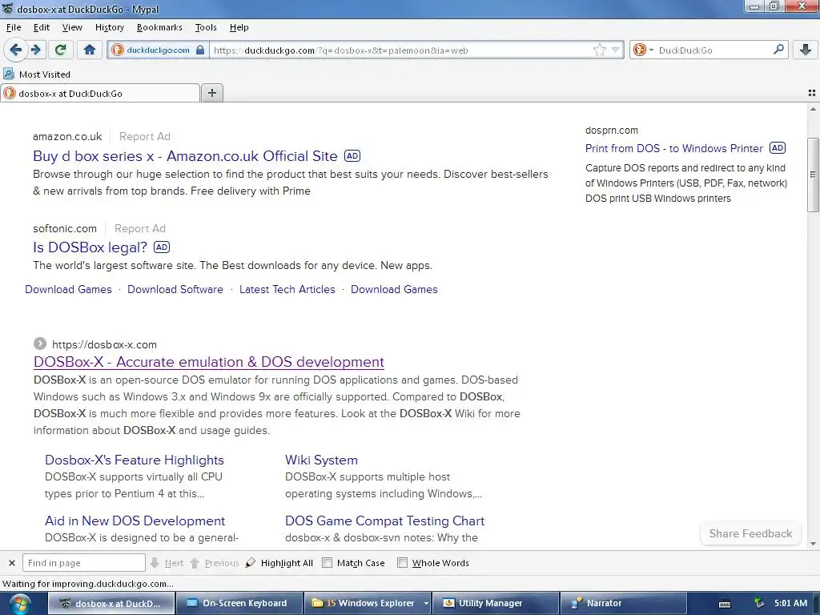This screenshot has height=615, width=820.
Task: Open Buy d box series x Amazon link
Action: (185, 156)
